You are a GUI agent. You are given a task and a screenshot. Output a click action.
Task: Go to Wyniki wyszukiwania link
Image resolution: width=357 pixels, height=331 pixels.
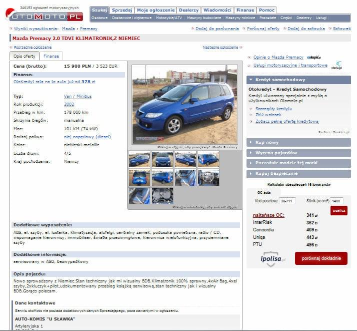36,29
